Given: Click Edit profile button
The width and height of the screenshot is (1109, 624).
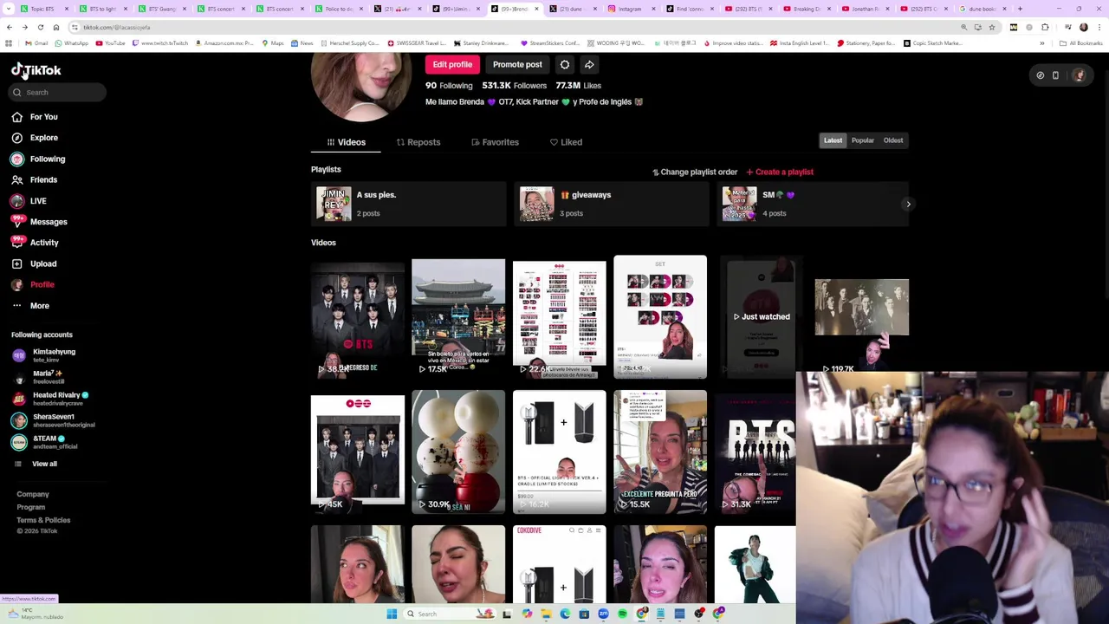Looking at the screenshot, I should [452, 65].
